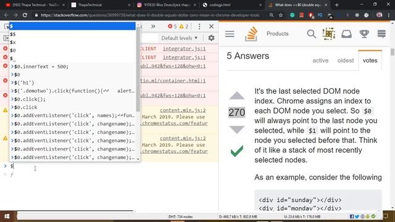Switch to ThapaTechnical tab
Image resolution: width=395 pixels, height=222 pixels.
pyautogui.click(x=101, y=5)
